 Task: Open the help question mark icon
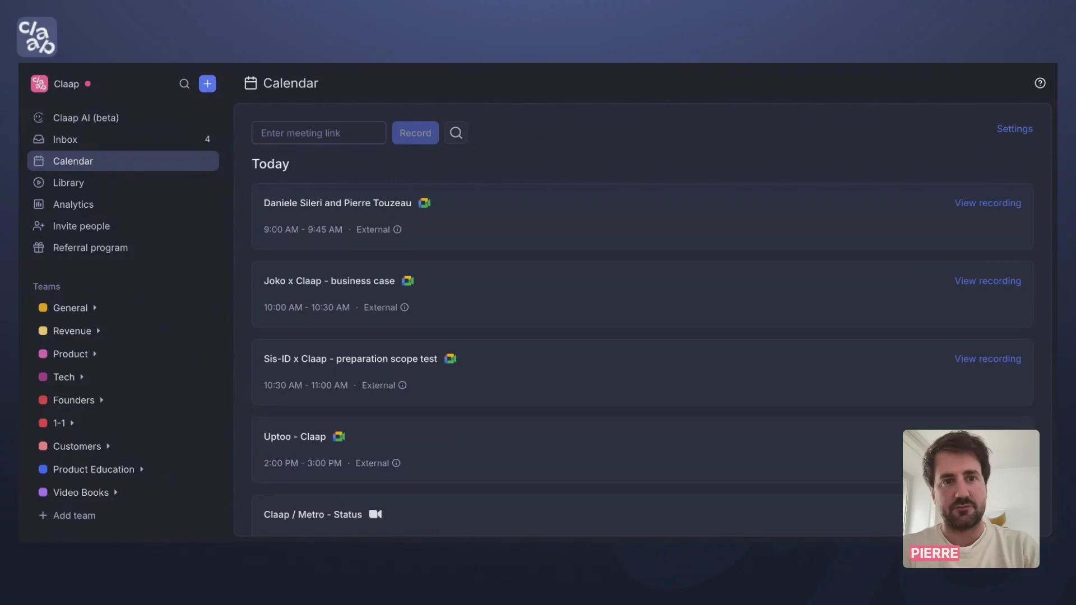pos(1040,83)
